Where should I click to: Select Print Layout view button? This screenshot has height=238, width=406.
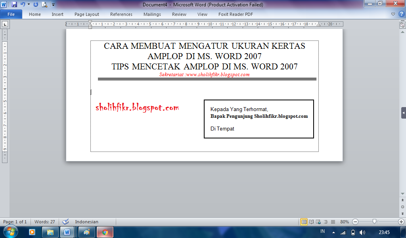pyautogui.click(x=304, y=222)
